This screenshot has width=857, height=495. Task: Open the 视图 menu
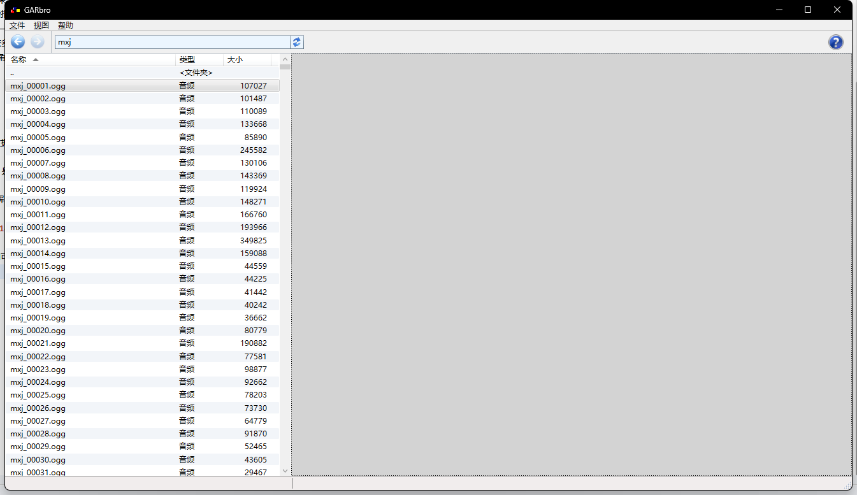coord(41,25)
